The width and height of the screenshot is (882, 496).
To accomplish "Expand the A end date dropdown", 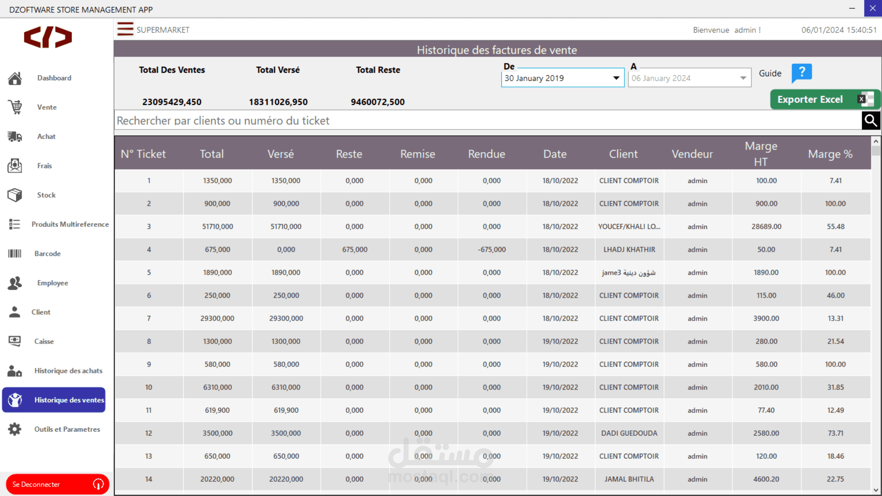I will pos(743,78).
